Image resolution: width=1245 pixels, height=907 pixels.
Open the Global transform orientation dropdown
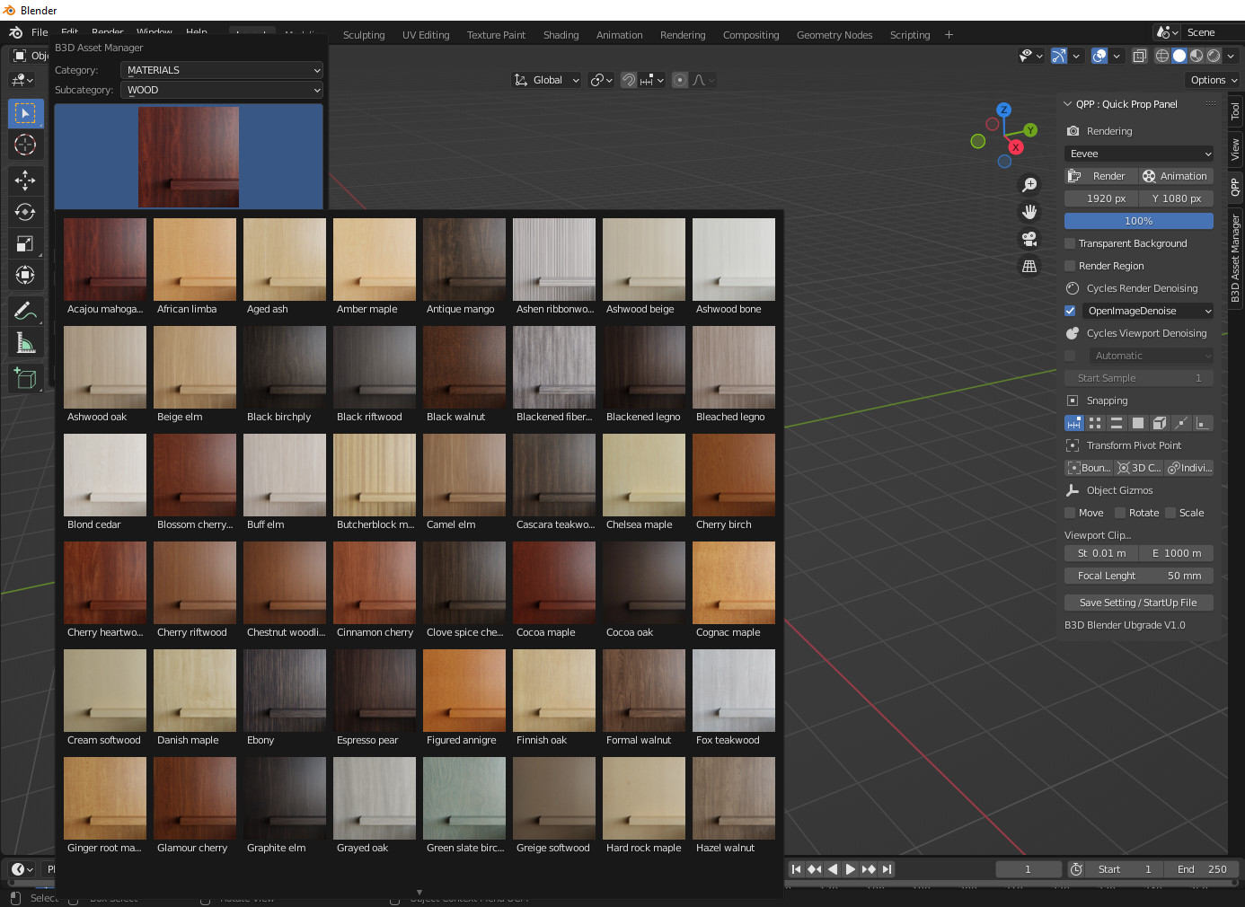click(547, 80)
